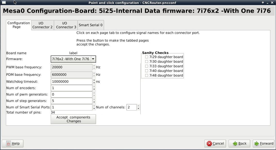Screen dimensions: 276x150
Task: Click the Watchdog timeout stepper arrows
Action: pyautogui.click(x=94, y=81)
